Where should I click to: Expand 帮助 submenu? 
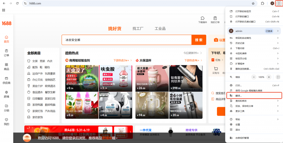254,119
